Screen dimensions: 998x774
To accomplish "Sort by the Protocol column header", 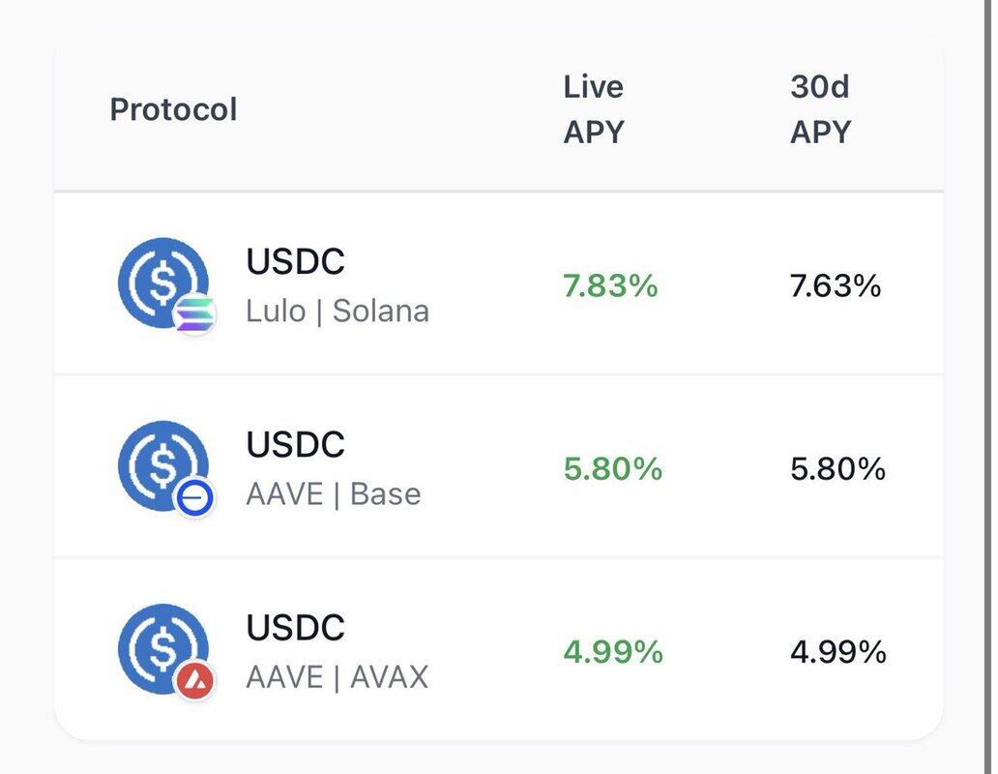I will pos(173,109).
